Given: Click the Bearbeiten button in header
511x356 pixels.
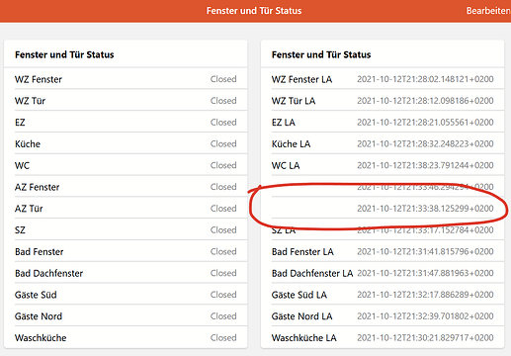Looking at the screenshot, I should pyautogui.click(x=488, y=11).
